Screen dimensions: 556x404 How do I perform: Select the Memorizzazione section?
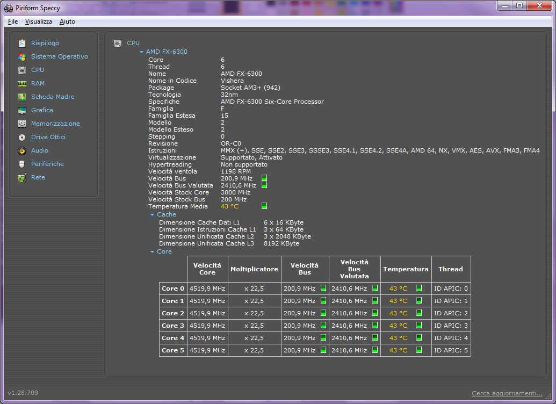click(55, 124)
